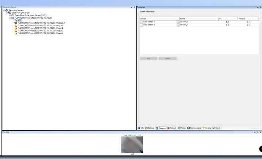Click the Output 4 icon in tree
Screen dimensions: 262x159
tap(16, 33)
